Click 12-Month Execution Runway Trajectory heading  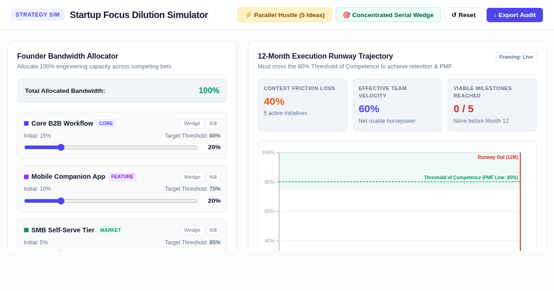pyautogui.click(x=325, y=56)
